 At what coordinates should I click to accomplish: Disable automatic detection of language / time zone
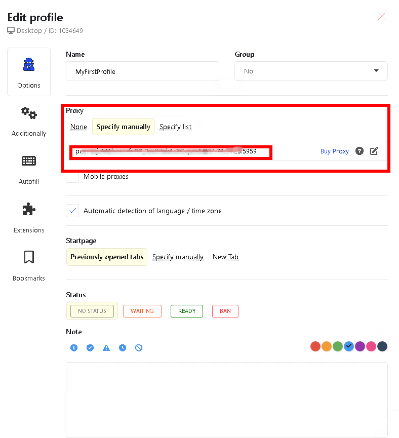click(x=72, y=211)
